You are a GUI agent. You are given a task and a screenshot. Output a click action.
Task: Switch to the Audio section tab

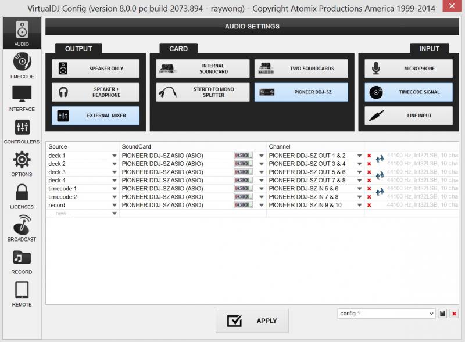coord(22,33)
